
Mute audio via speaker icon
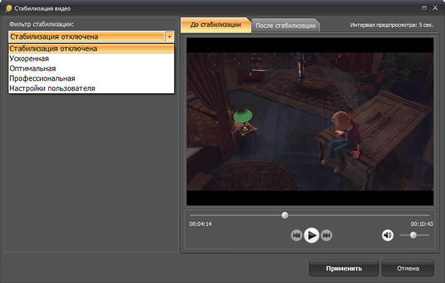tap(388, 235)
